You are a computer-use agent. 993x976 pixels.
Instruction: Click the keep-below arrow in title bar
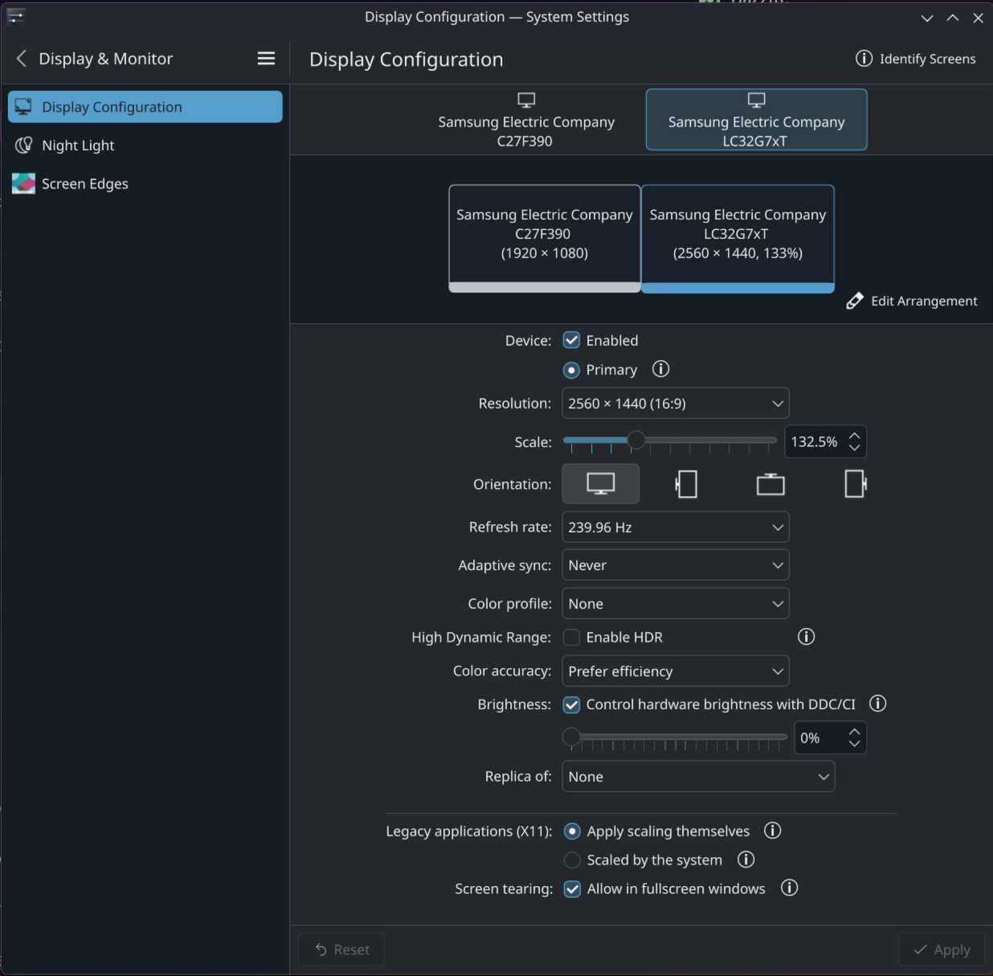point(927,18)
